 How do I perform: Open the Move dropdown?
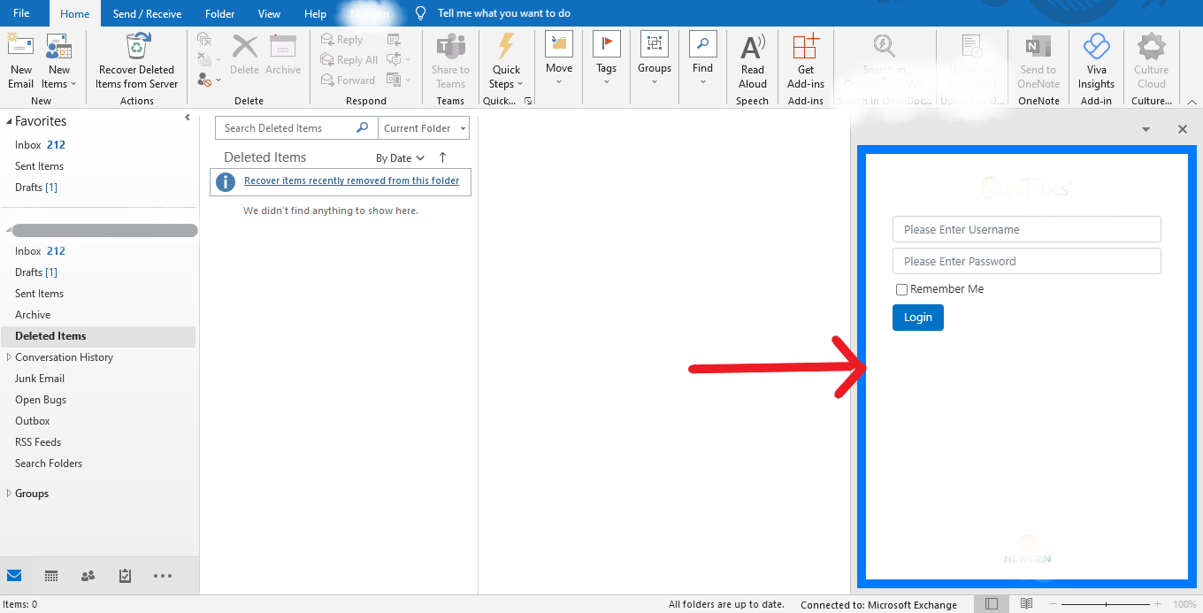(559, 60)
